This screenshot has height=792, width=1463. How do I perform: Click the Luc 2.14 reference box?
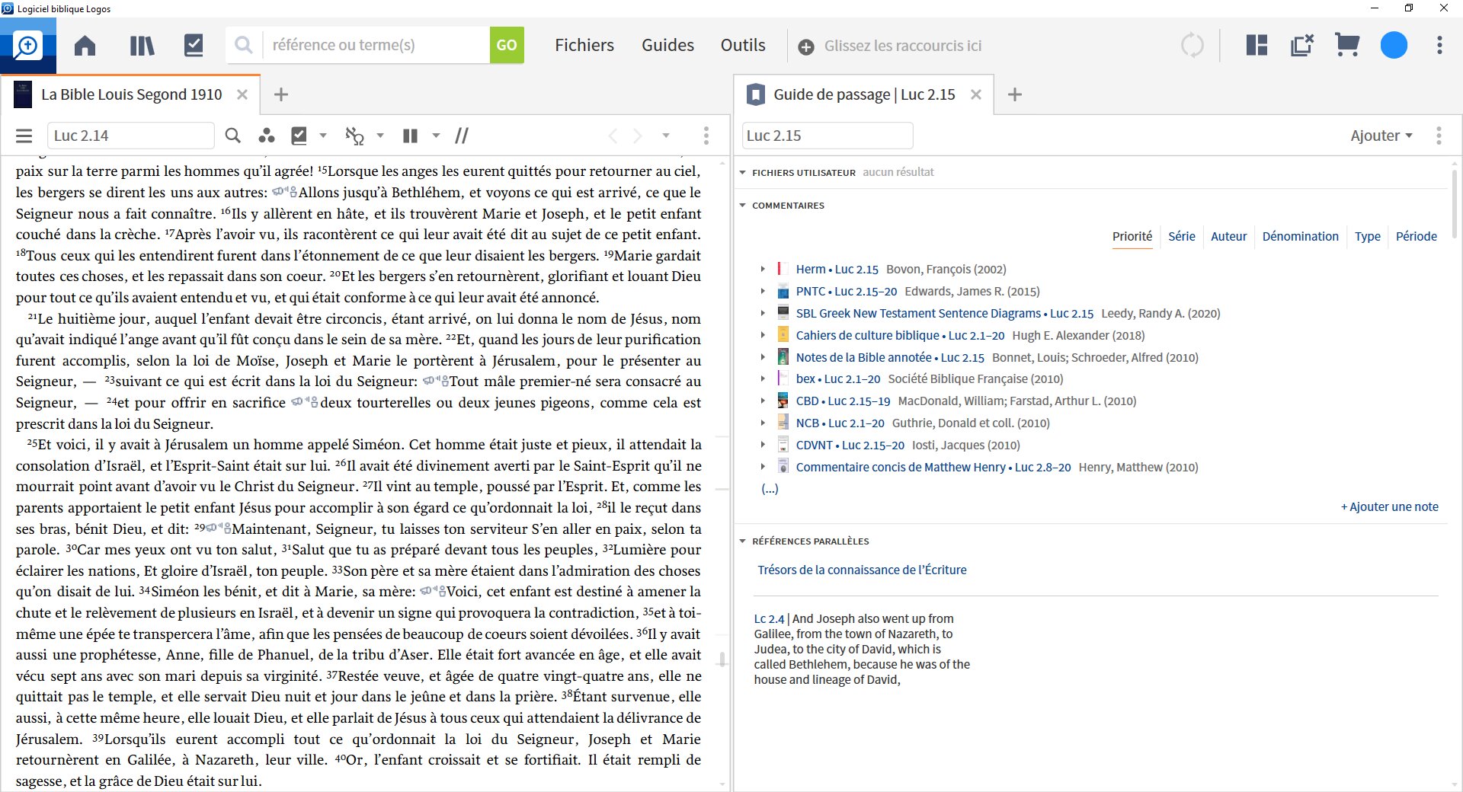[x=130, y=136]
